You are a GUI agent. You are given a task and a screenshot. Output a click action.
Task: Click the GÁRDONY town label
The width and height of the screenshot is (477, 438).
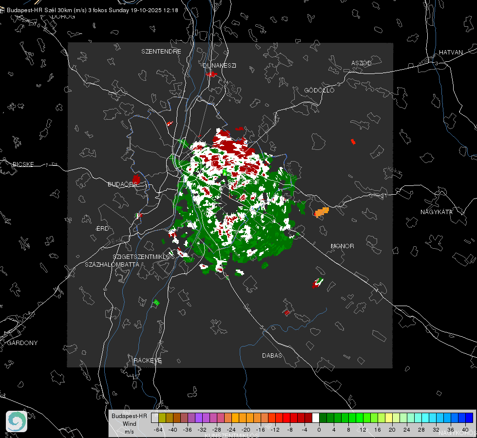click(22, 343)
